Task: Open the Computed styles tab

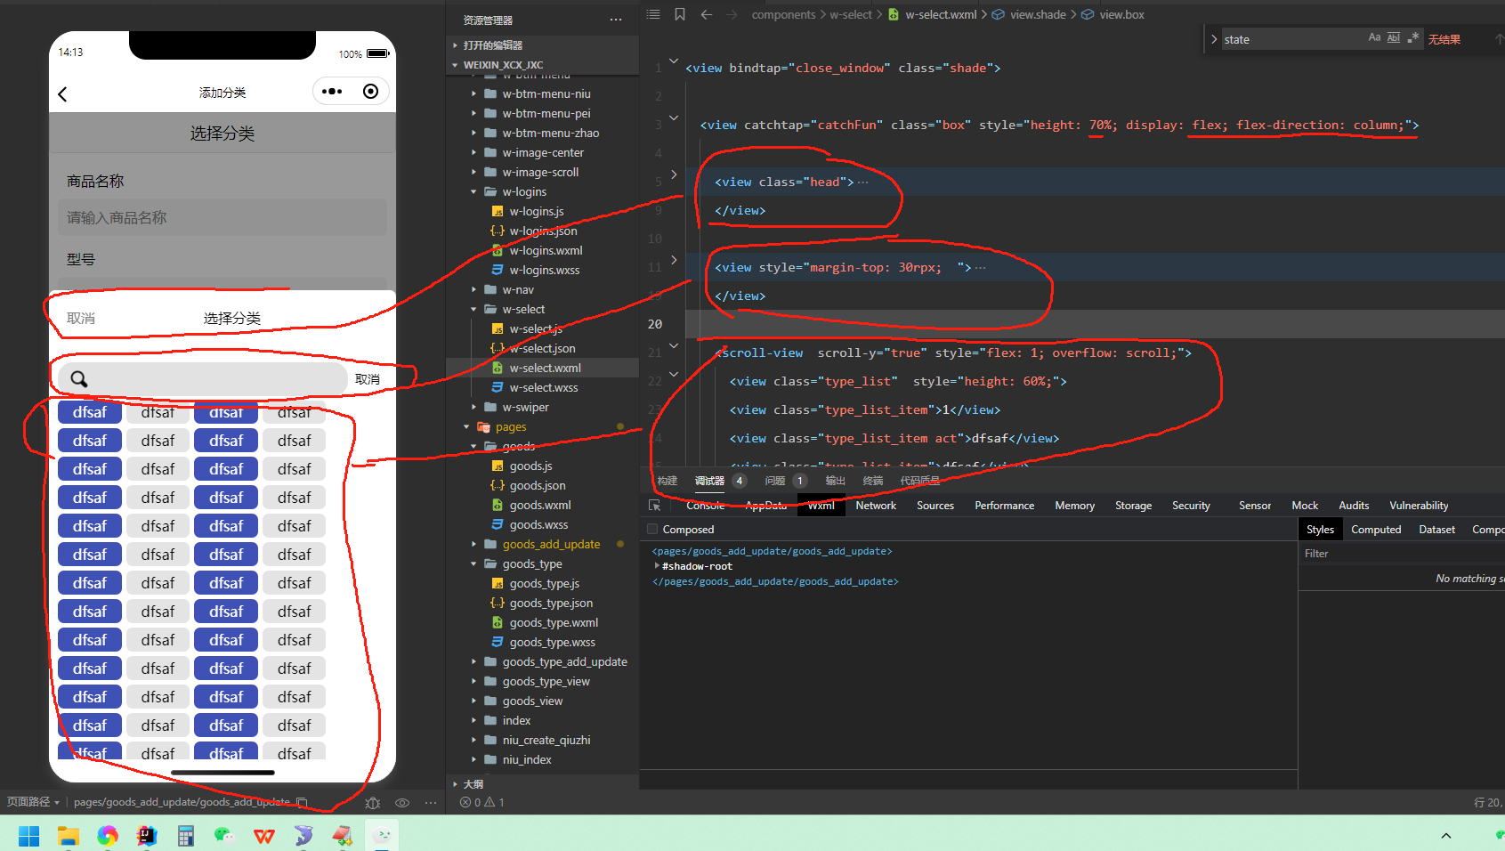Action: point(1376,529)
